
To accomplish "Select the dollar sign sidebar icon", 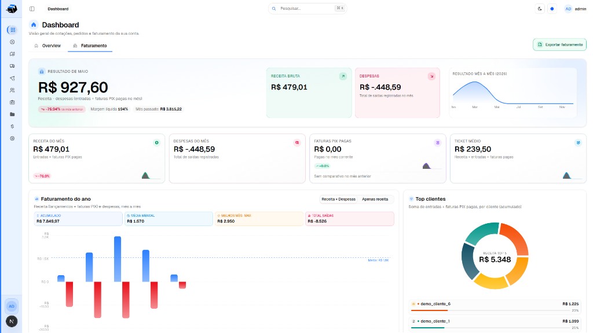I will point(12,127).
